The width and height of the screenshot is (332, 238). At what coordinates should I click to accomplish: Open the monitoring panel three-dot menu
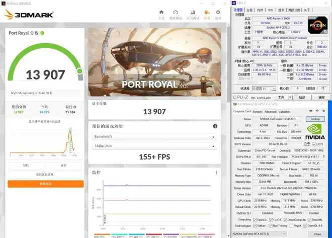click(x=215, y=172)
